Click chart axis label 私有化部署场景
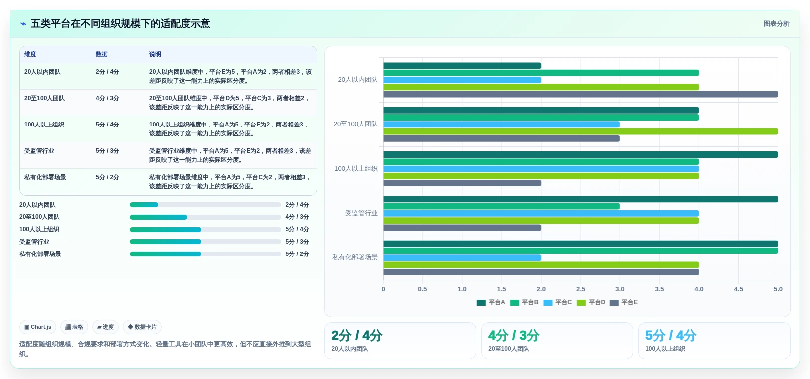Image resolution: width=810 pixels, height=379 pixels. (x=355, y=257)
